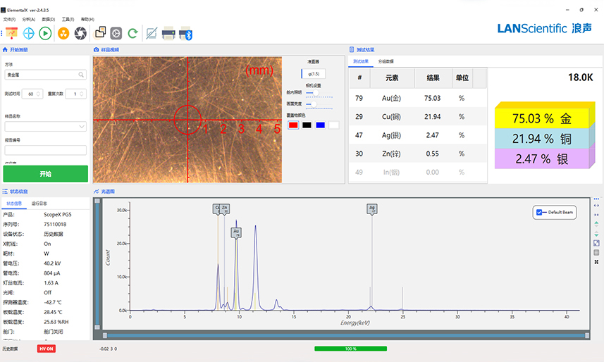The image size is (604, 362).
Task: Click the green refresh arrow icon
Action: (132, 32)
